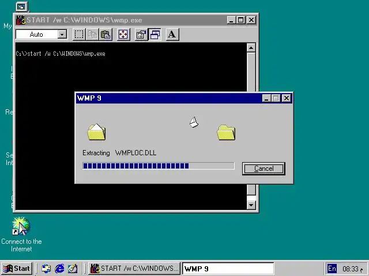The width and height of the screenshot is (369, 276).
Task: Click the 08:33 clock in system tray
Action: point(350,269)
